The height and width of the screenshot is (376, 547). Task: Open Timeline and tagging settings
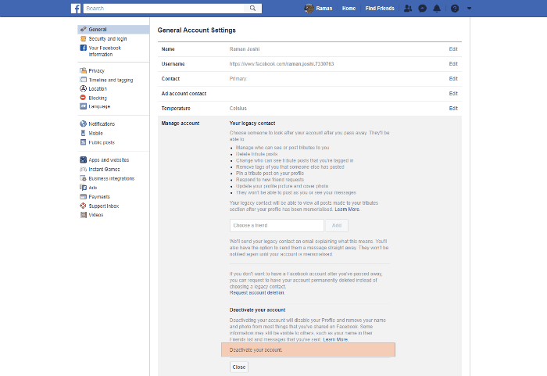pos(111,80)
